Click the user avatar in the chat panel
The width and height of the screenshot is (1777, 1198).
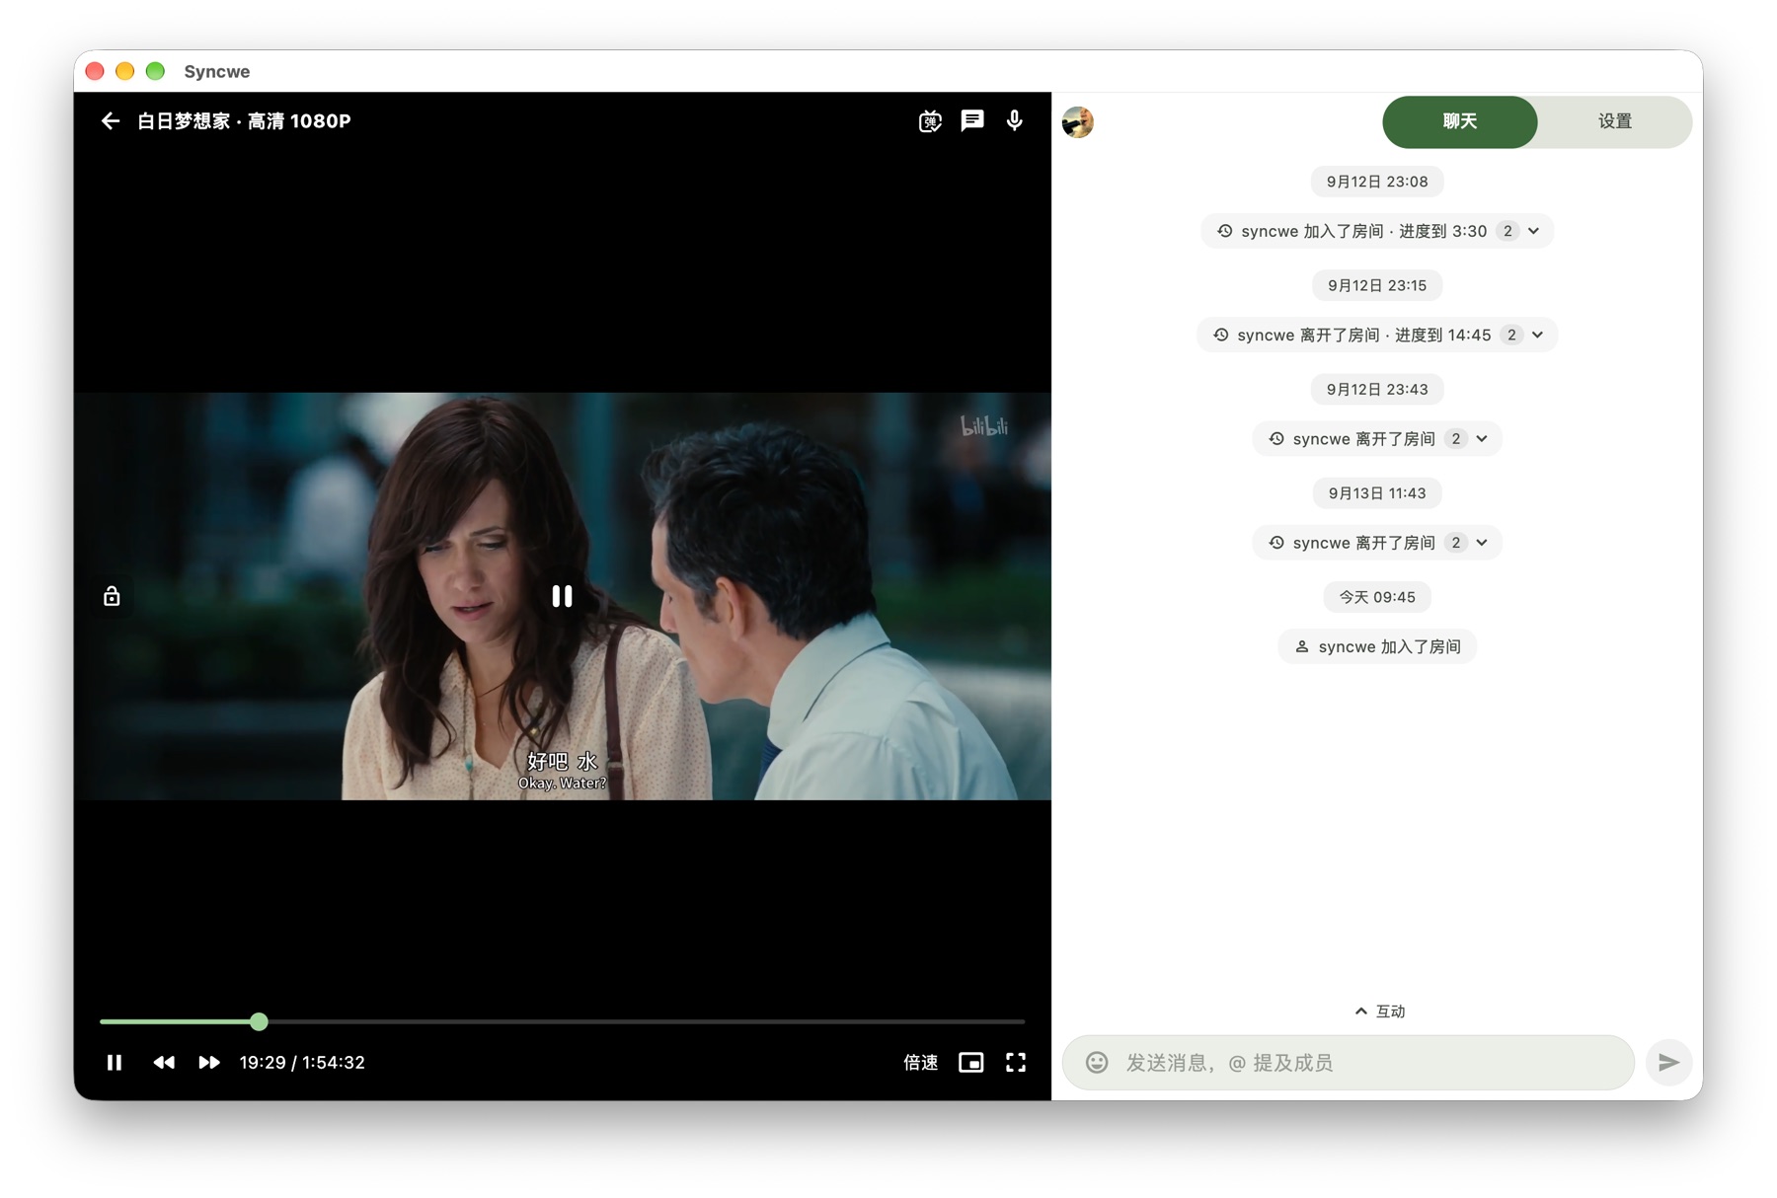pos(1078,121)
